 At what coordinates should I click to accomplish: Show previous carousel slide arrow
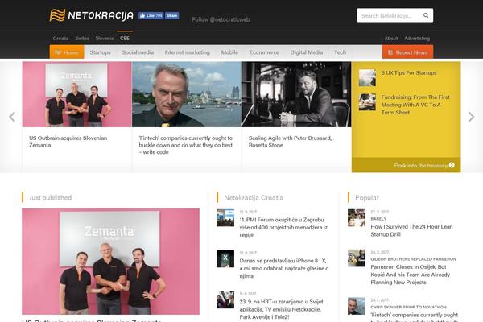(12, 117)
